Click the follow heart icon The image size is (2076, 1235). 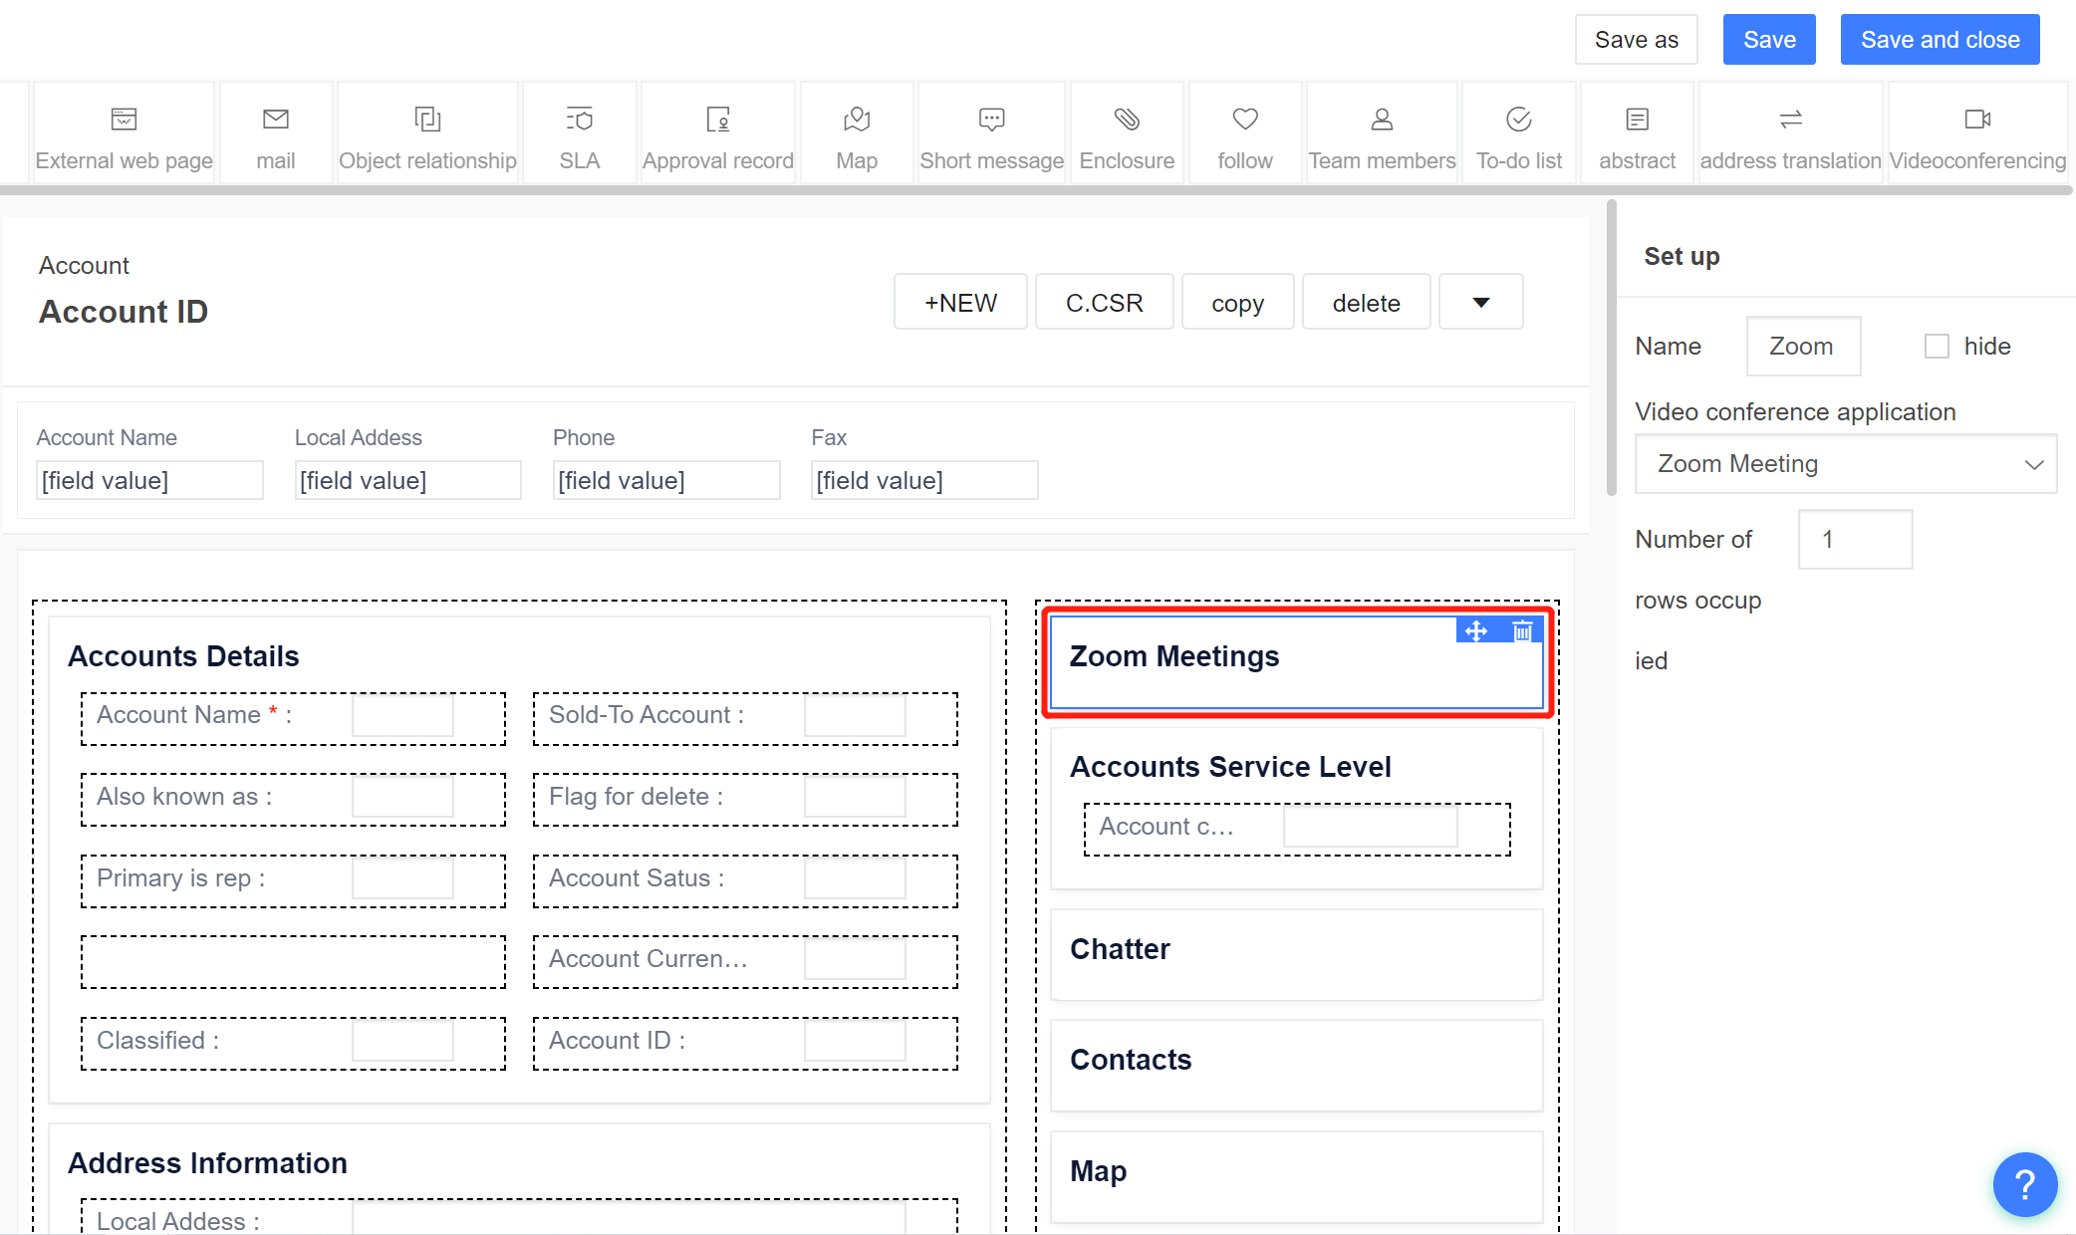(1245, 120)
